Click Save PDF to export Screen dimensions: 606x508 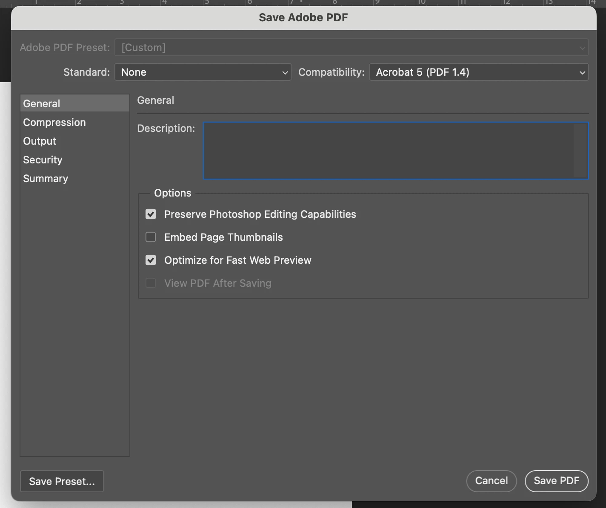pyautogui.click(x=557, y=481)
